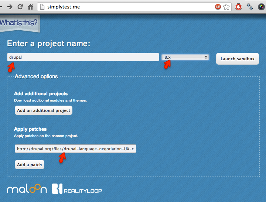Go to the browser home page
This screenshot has height=202, width=266.
coord(31,7)
